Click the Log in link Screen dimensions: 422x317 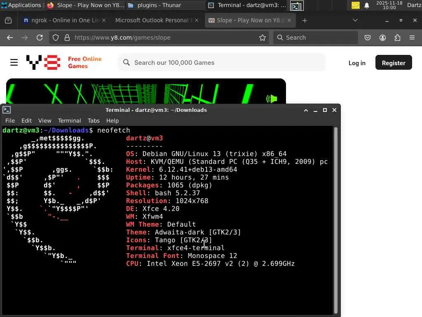point(357,63)
